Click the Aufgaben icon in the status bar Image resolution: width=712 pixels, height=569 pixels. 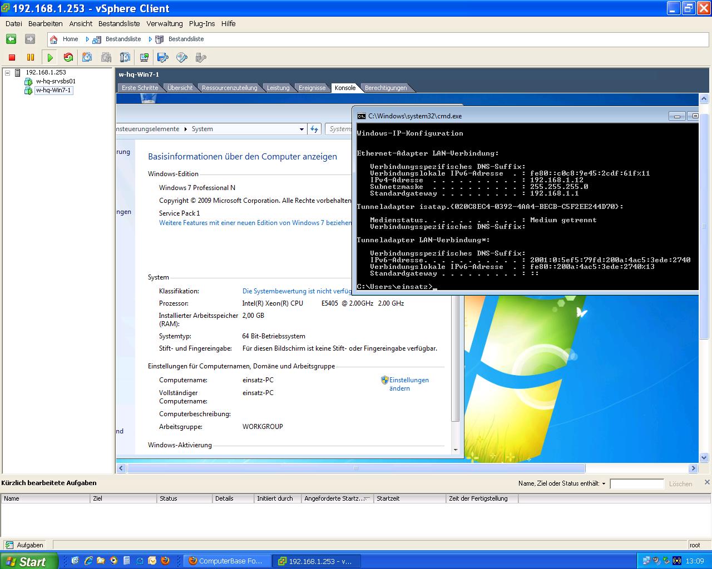tap(9, 545)
